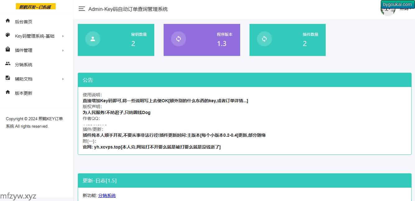Open the 版本更新 menu item
Image resolution: width=415 pixels, height=201 pixels.
point(24,93)
